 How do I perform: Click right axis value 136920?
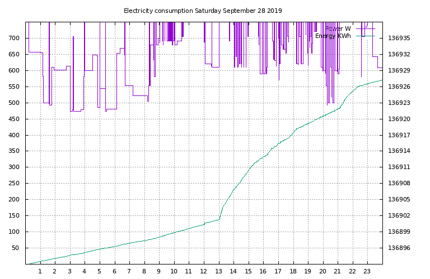click(399, 119)
